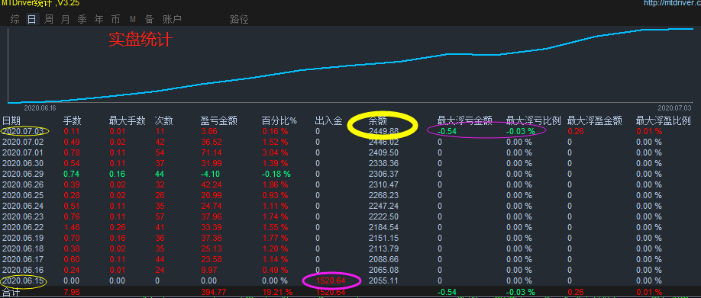Click the lots value 1.46
Image resolution: width=701 pixels, height=298 pixels.
pyautogui.click(x=71, y=227)
